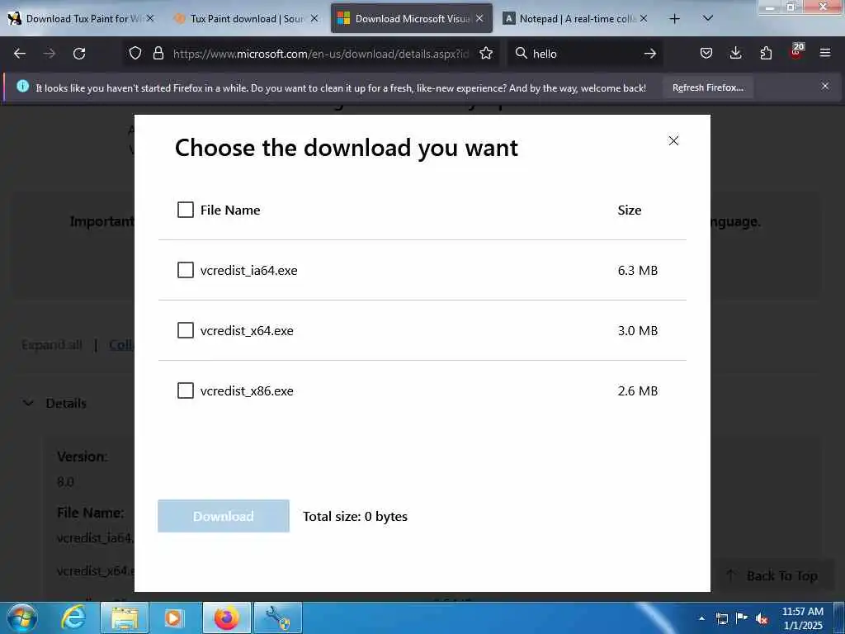Check the vcredist_ia64.exe checkbox
This screenshot has width=845, height=634.
186,270
